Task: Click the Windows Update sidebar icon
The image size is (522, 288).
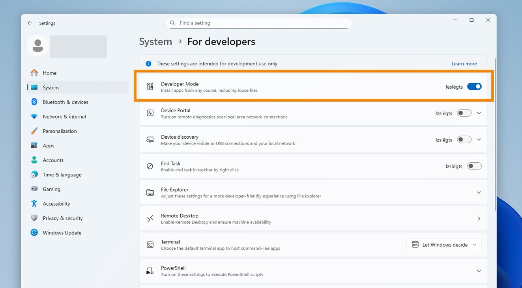Action: [34, 233]
